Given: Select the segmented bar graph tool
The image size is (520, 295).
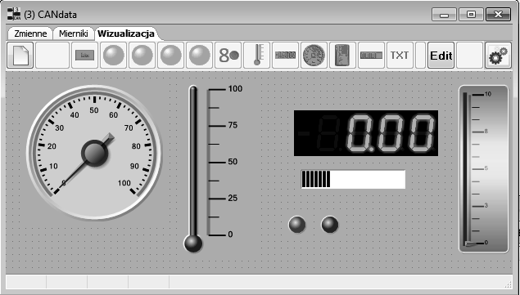Looking at the screenshot, I should point(372,56).
